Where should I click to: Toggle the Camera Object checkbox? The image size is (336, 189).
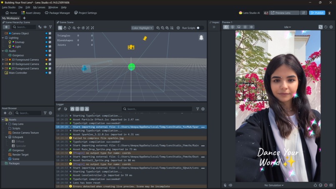click(50, 33)
